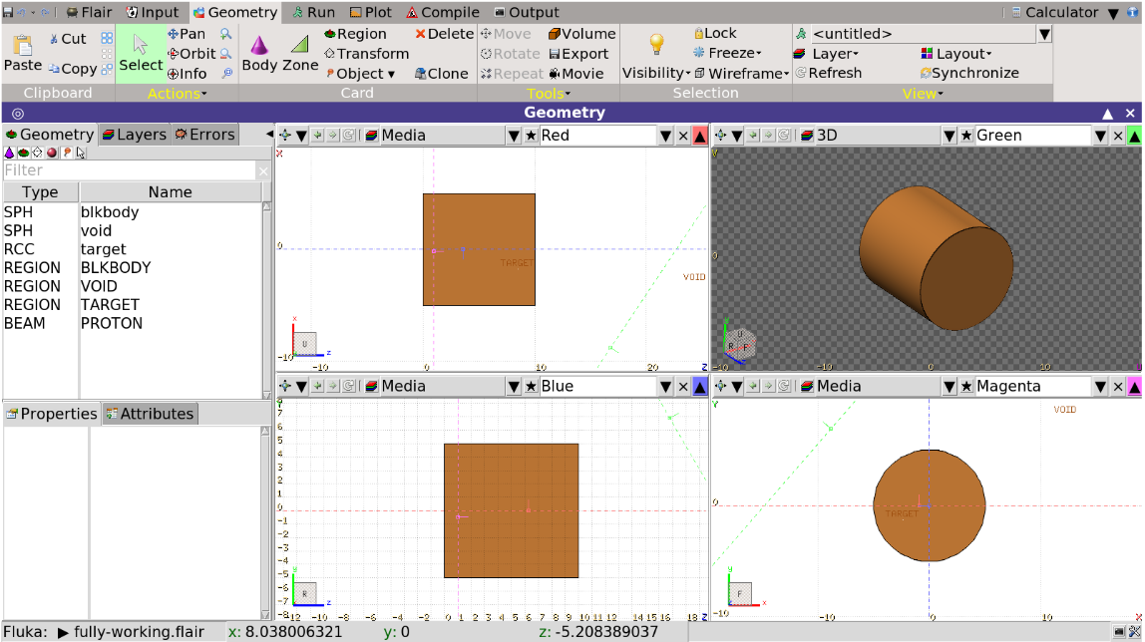Click the Lock selection button
Screen dimensions: 1145x642
[715, 33]
